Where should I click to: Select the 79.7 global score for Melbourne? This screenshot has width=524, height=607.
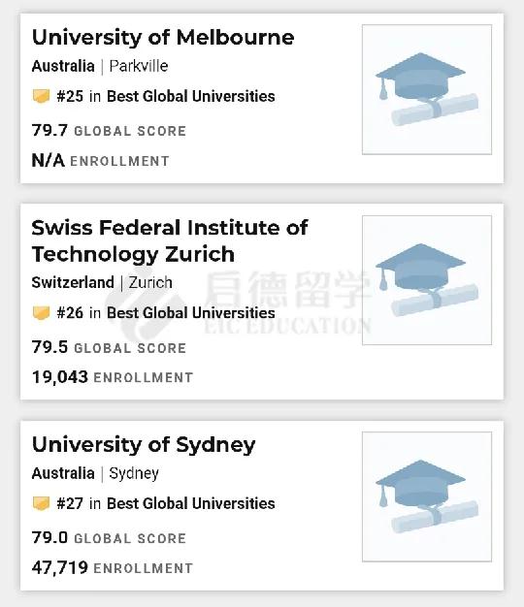pos(49,131)
